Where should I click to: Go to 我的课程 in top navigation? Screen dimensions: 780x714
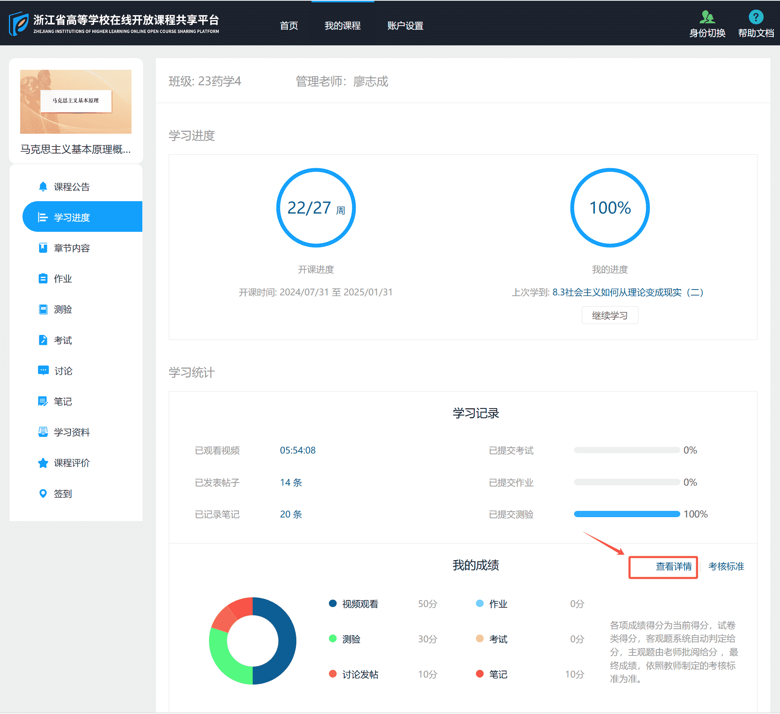pos(342,26)
